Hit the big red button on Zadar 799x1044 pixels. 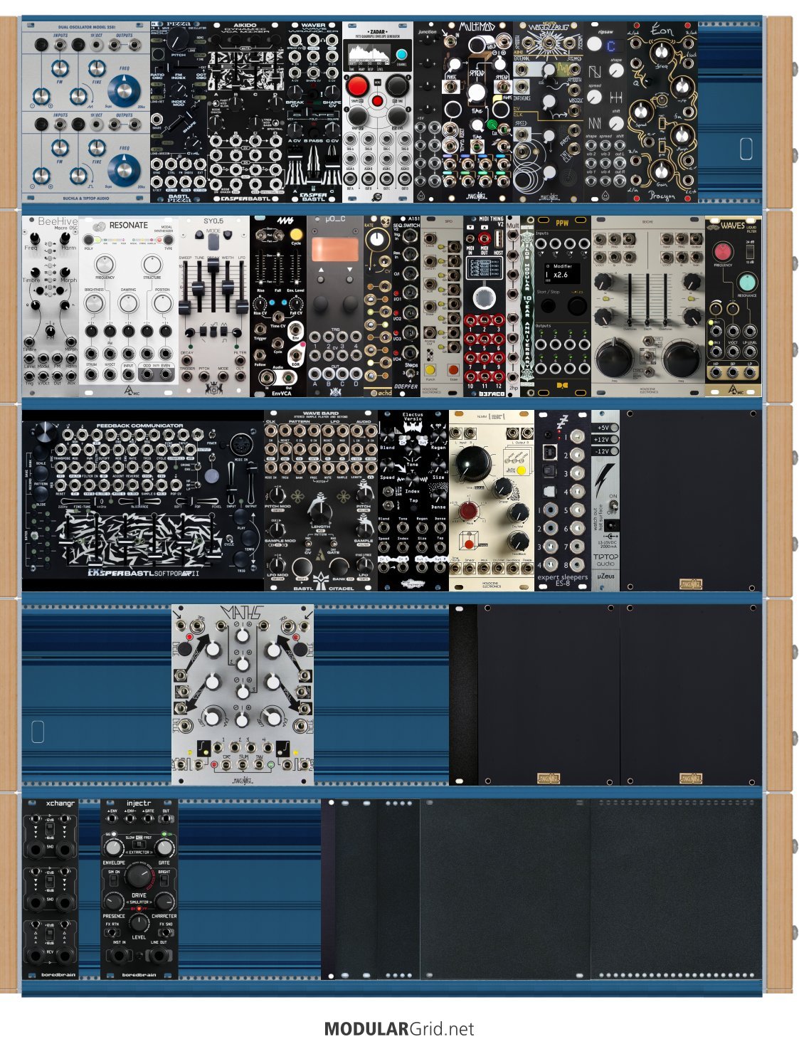(357, 87)
